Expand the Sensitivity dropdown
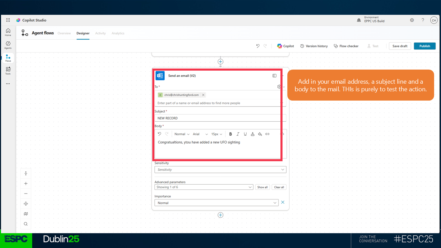The height and width of the screenshot is (248, 441). pos(220,169)
